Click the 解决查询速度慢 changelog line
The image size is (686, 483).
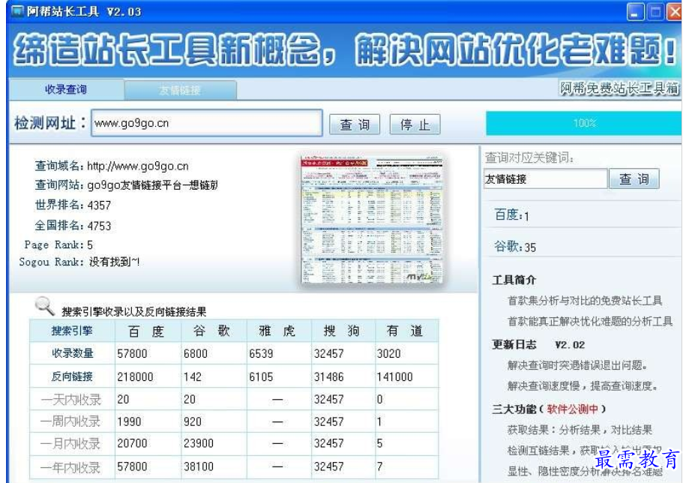583,385
